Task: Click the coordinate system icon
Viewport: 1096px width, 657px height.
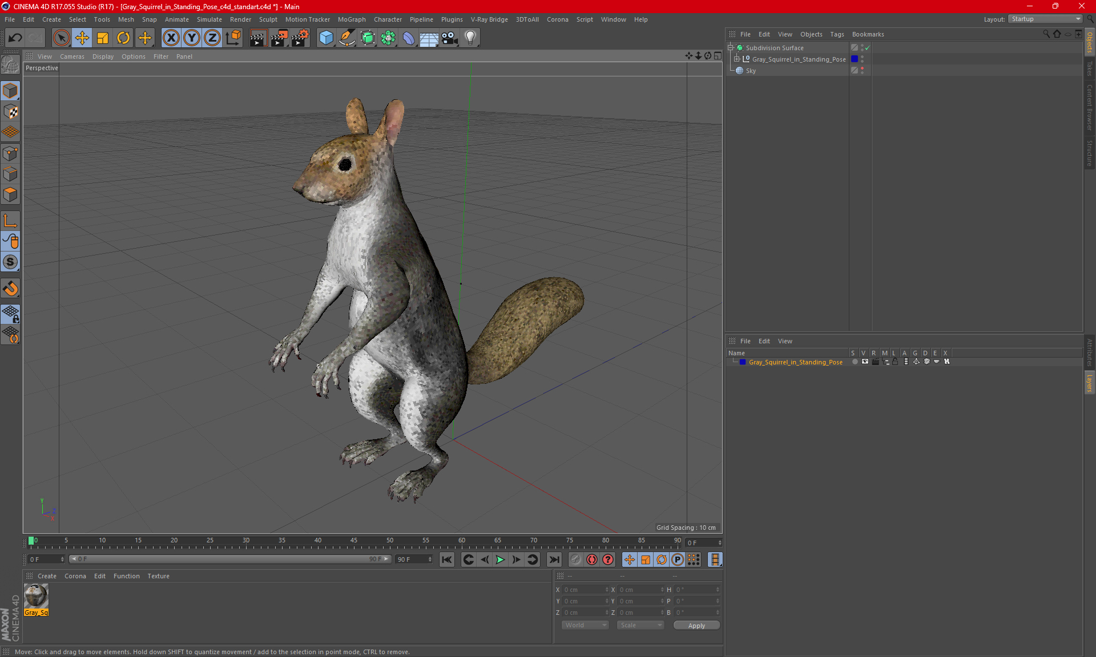Action: pyautogui.click(x=233, y=38)
